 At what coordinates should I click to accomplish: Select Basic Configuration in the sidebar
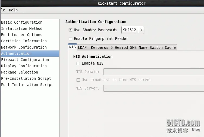(x=22, y=22)
